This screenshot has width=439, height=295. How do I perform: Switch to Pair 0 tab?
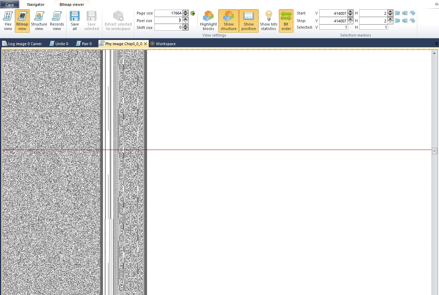[84, 44]
